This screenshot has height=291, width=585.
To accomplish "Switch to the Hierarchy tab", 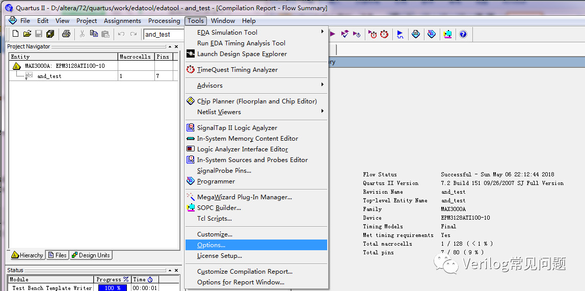I will pos(27,255).
